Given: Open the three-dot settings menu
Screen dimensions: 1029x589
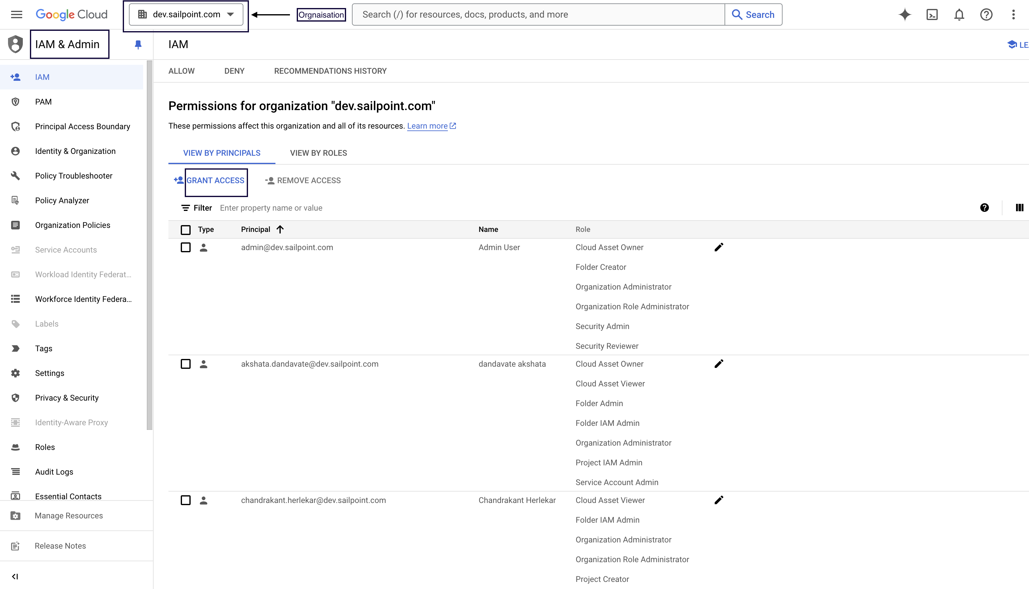Looking at the screenshot, I should 1013,14.
